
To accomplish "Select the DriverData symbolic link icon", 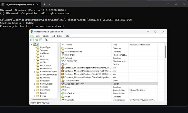I will point(63,100).
